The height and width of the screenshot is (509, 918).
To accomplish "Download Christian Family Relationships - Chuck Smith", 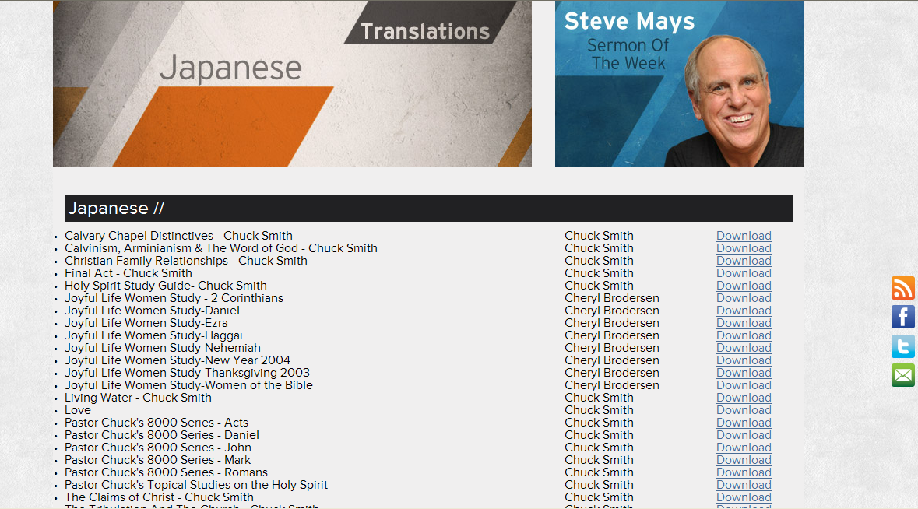I will (744, 261).
